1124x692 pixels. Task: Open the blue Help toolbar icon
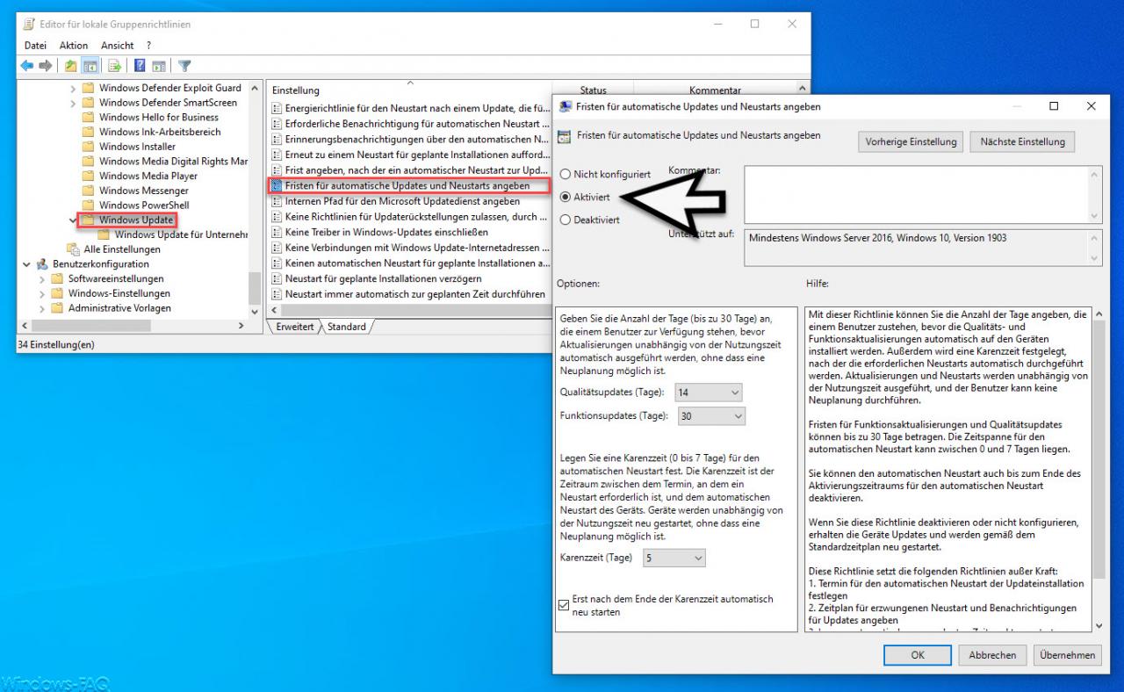(140, 66)
